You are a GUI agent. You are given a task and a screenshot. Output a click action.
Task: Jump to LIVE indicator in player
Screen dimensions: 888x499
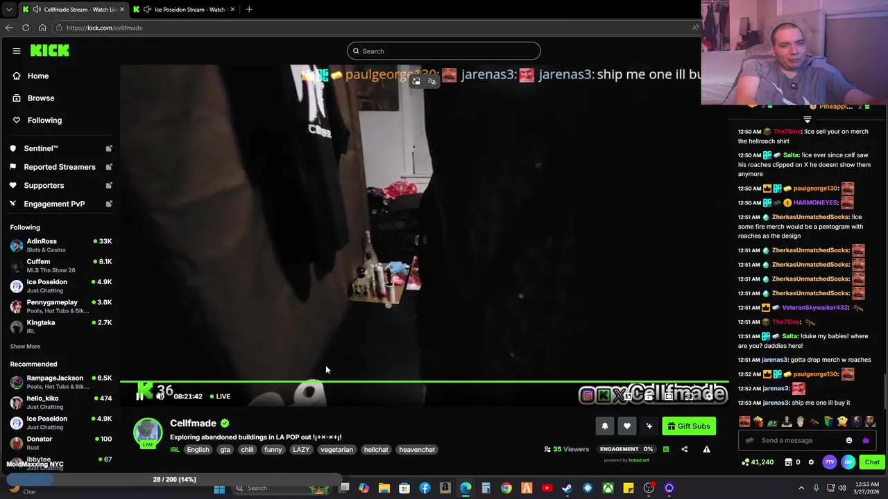[x=220, y=396]
